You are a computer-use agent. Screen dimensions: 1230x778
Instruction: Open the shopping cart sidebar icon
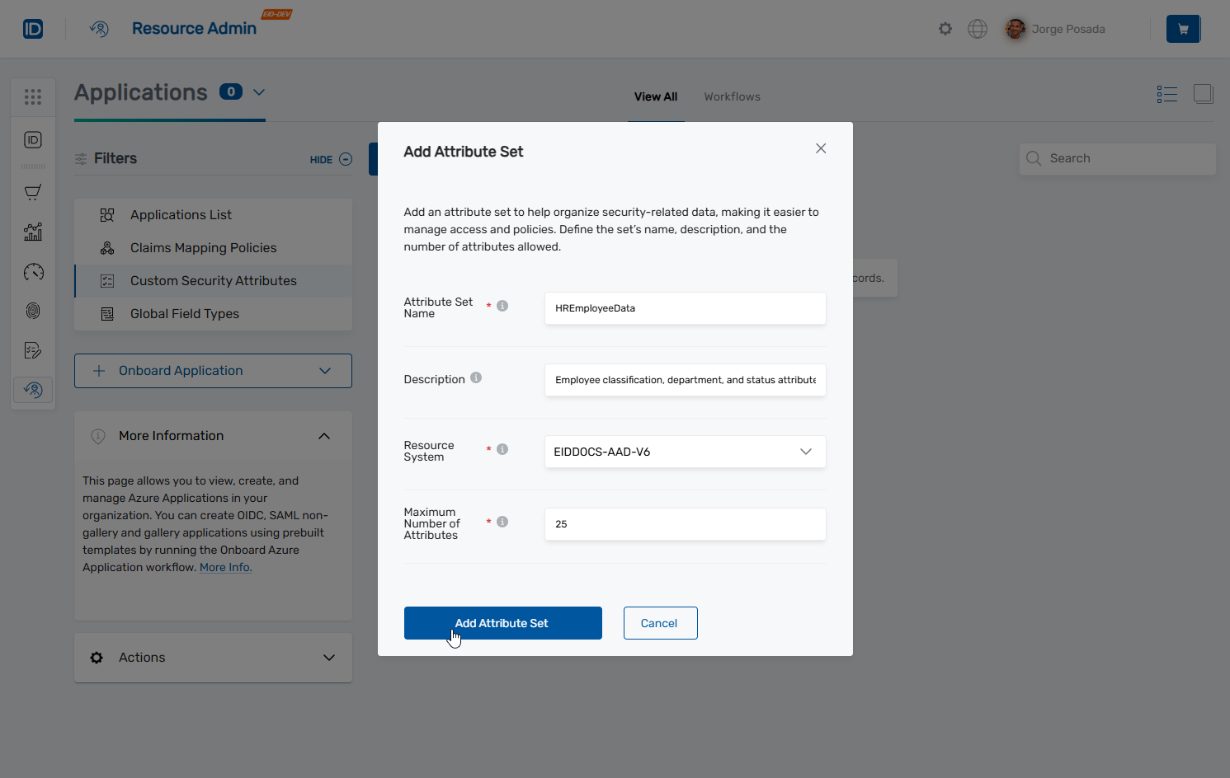[x=33, y=192]
